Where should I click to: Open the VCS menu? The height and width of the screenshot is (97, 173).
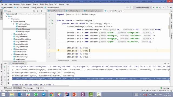(x=56, y=4)
